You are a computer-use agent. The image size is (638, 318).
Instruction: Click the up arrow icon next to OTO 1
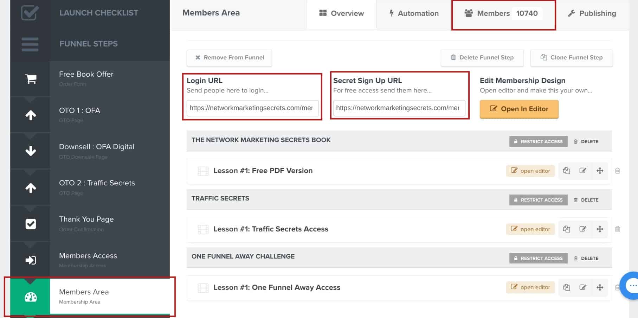(31, 115)
